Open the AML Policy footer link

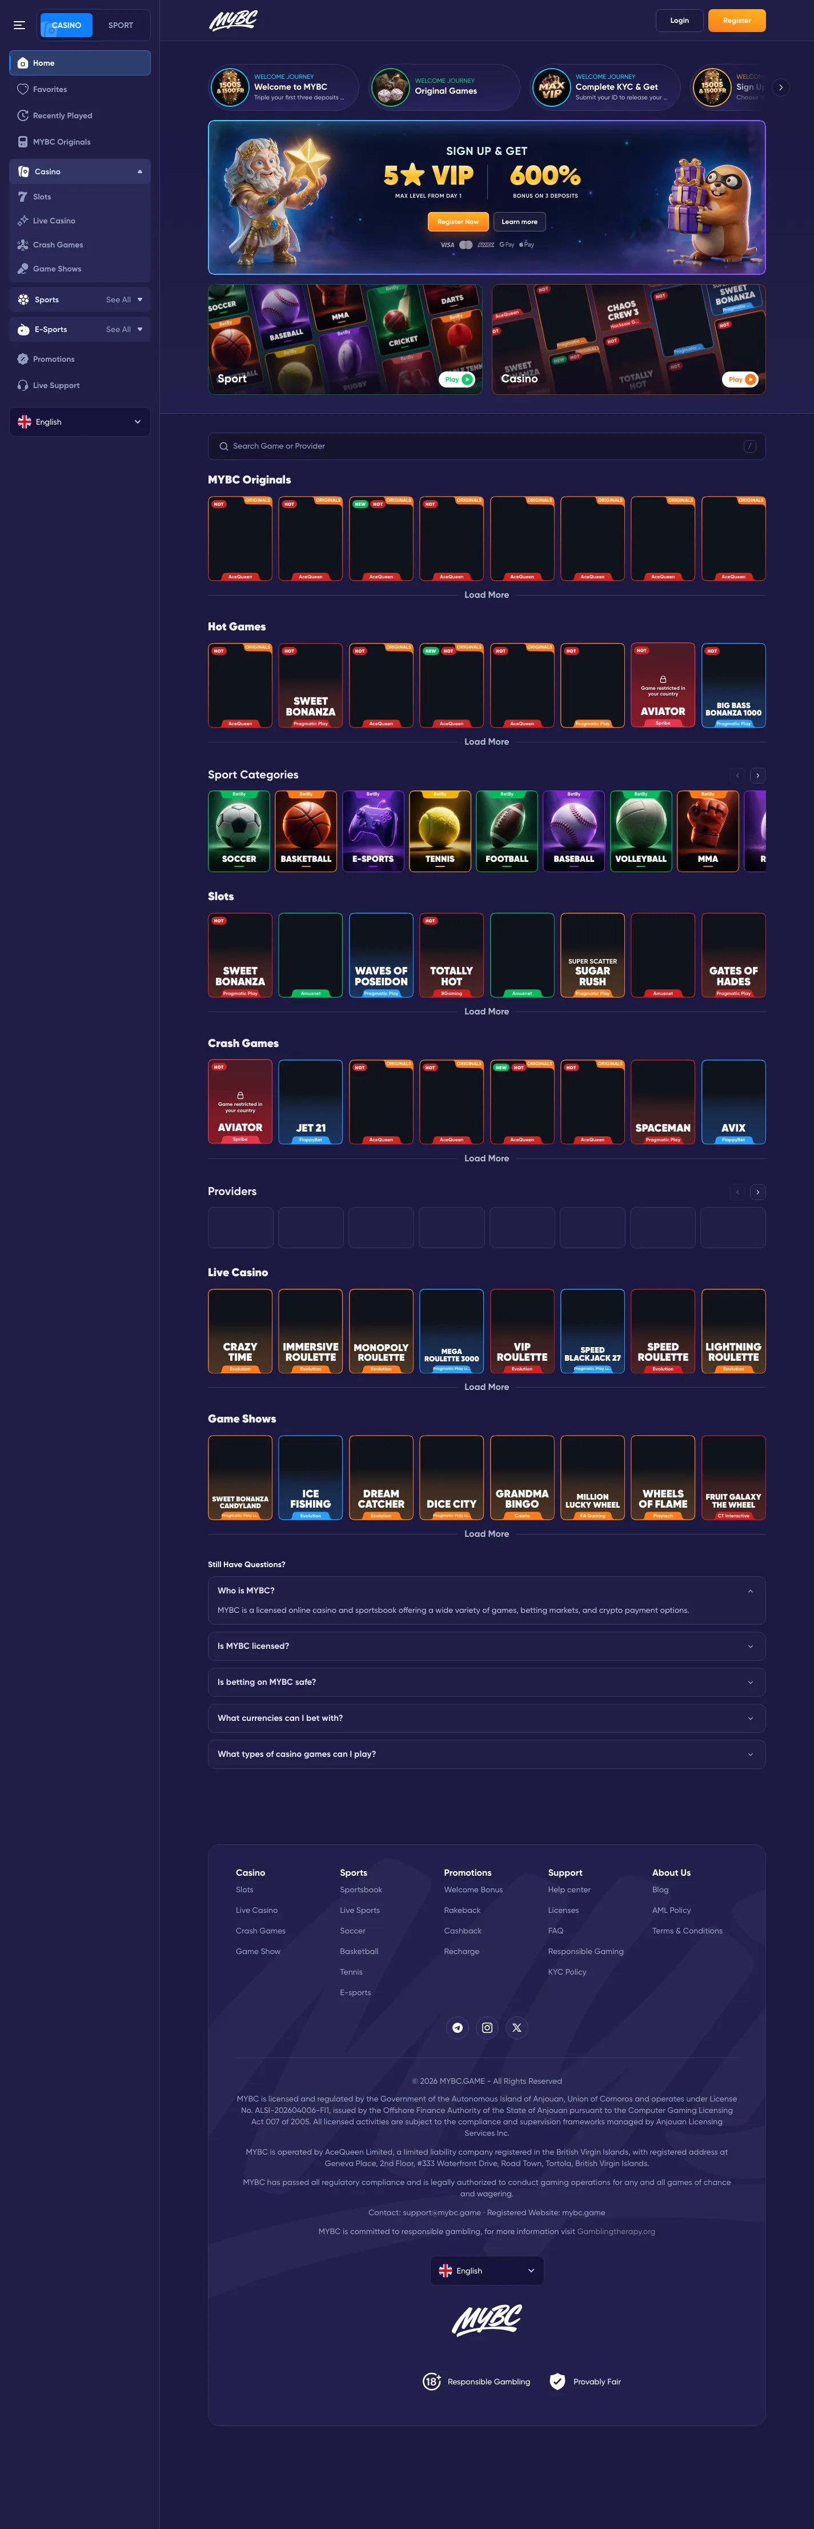(672, 1911)
